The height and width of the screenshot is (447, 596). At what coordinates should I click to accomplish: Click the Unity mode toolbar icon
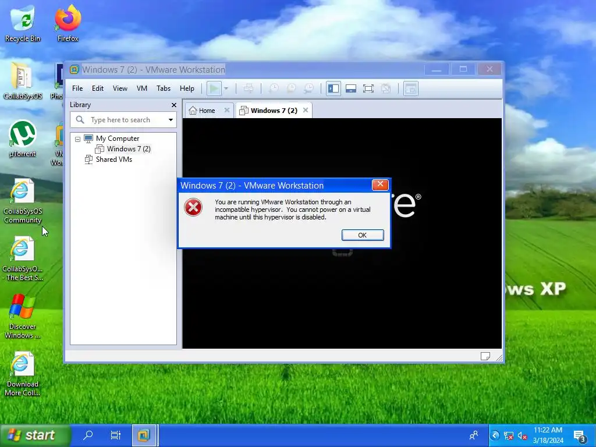[386, 88]
